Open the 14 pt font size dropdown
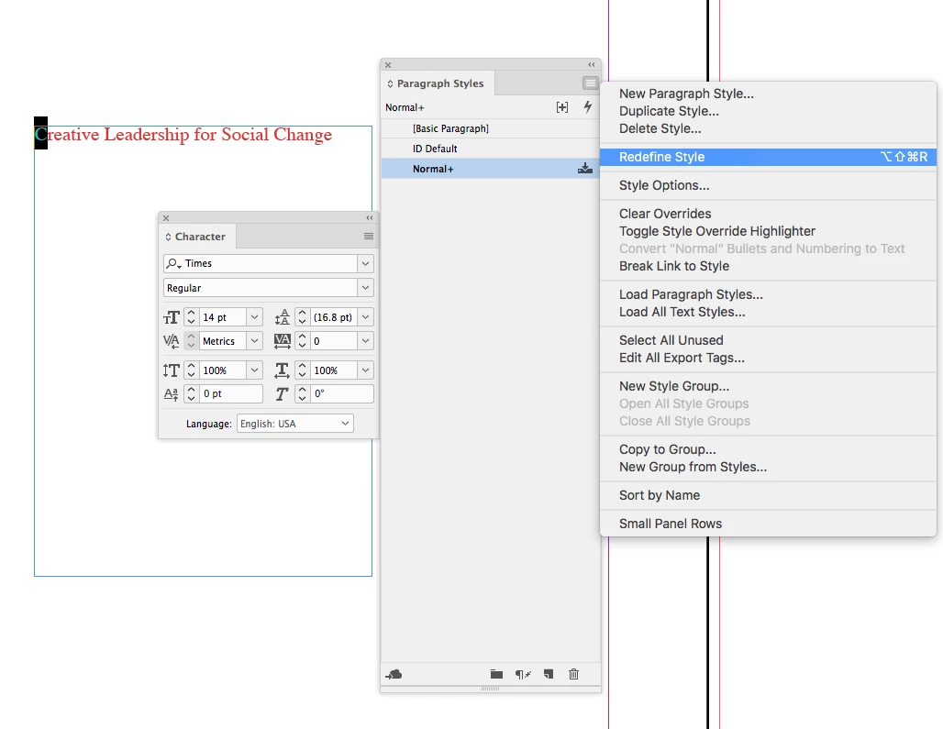This screenshot has width=943, height=729. click(x=254, y=316)
